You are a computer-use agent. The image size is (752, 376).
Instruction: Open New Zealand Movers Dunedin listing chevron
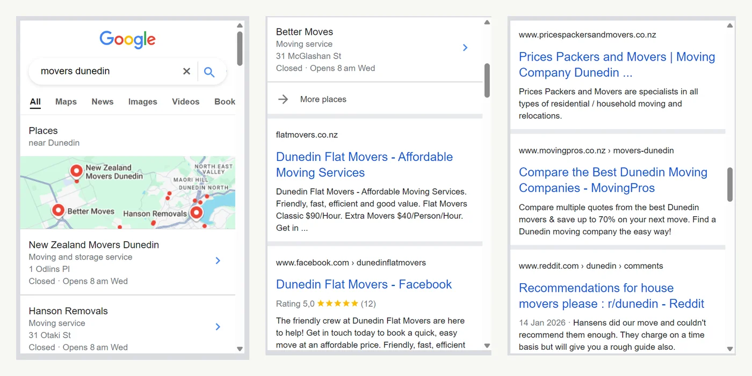tap(218, 261)
